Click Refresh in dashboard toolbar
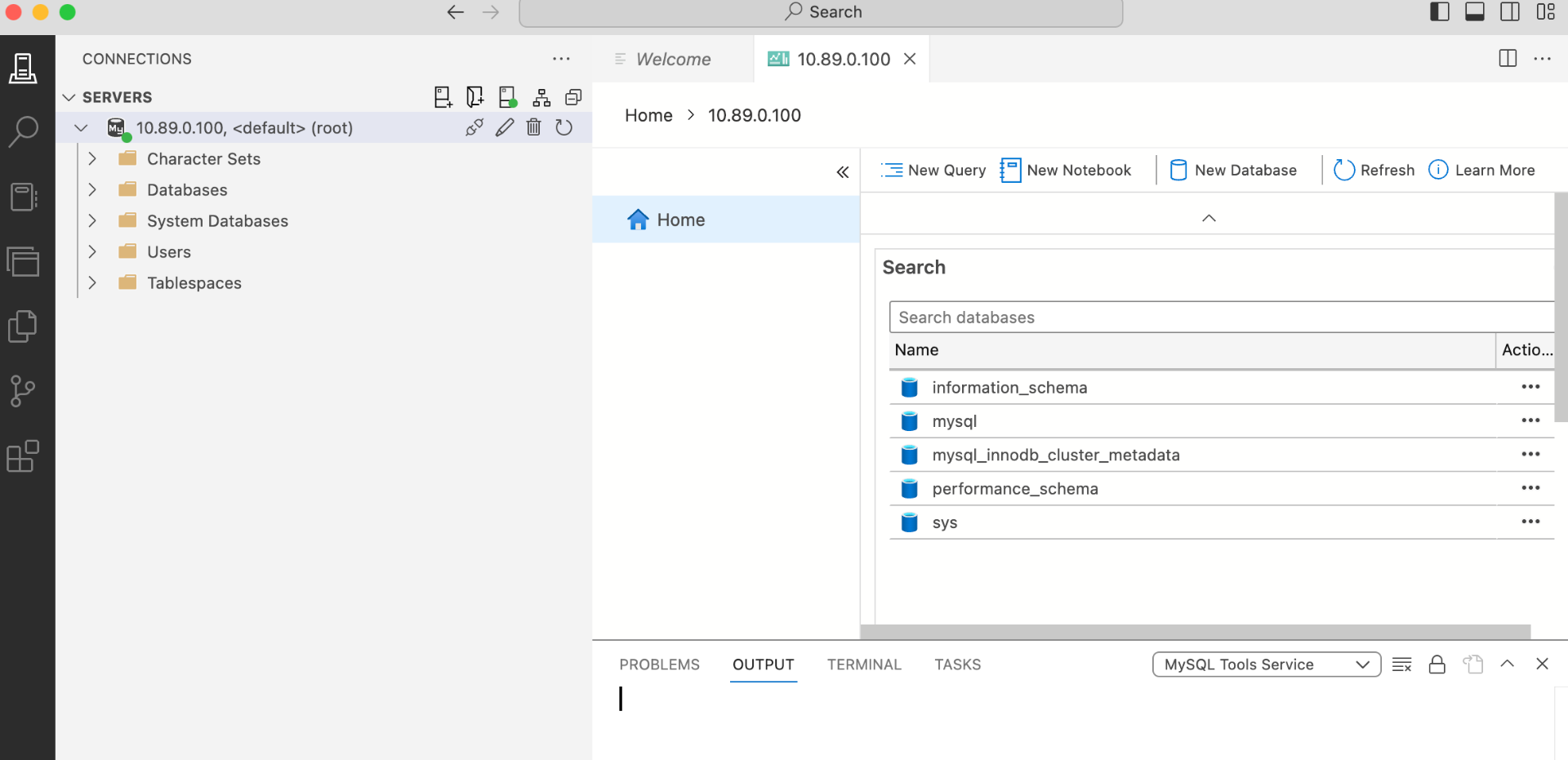Image resolution: width=1568 pixels, height=760 pixels. pos(1374,170)
